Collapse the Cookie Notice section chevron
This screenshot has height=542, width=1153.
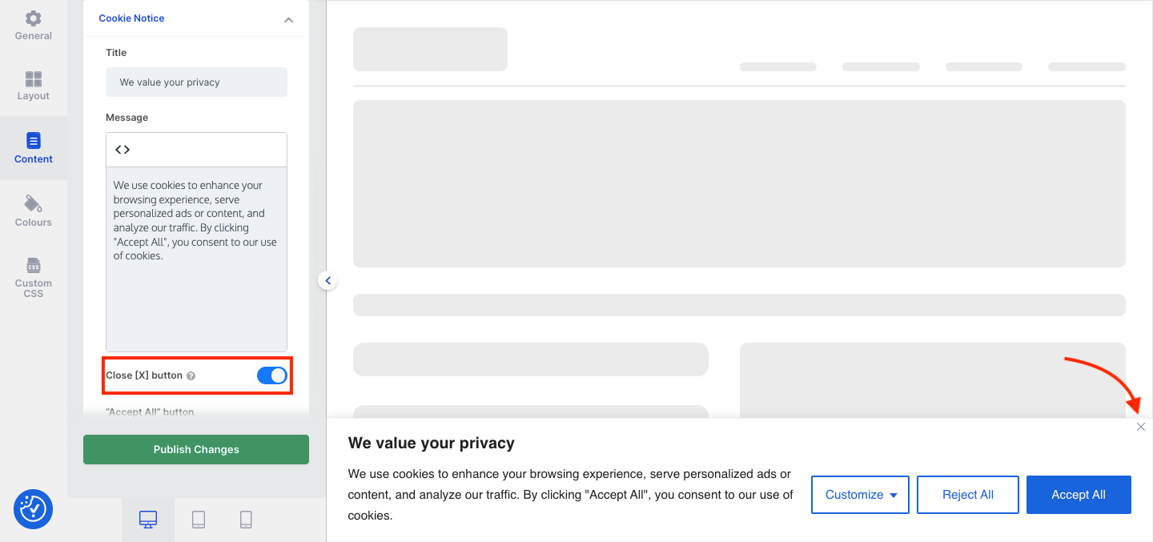click(288, 20)
